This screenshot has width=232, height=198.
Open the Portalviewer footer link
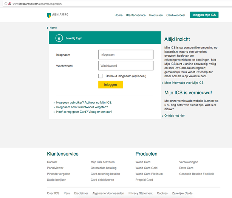(55, 168)
